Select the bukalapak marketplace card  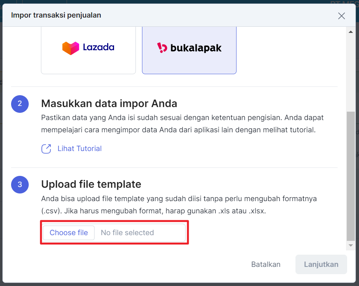(x=189, y=50)
